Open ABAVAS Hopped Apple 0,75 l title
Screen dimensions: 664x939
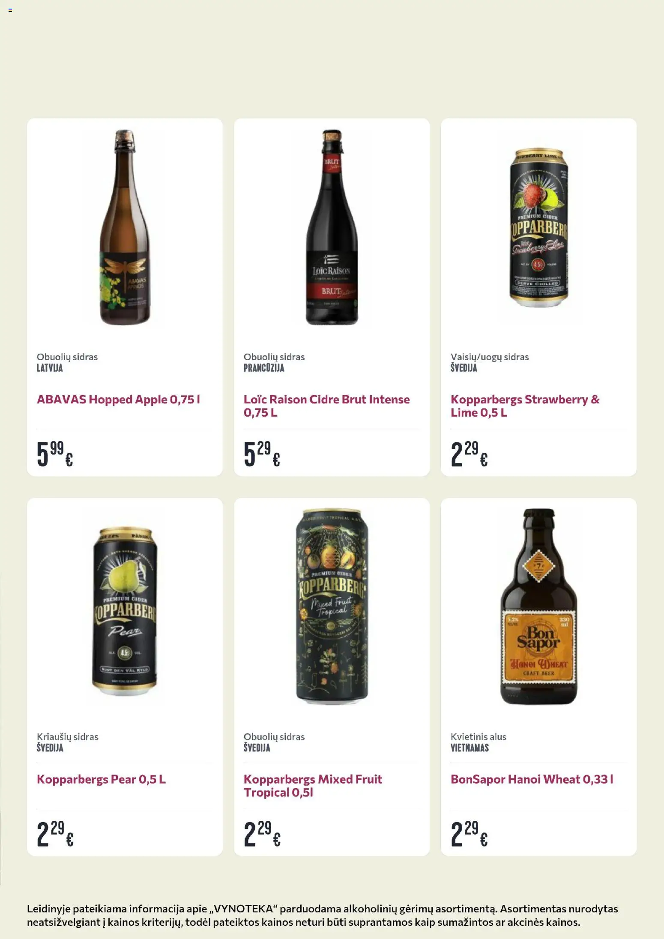118,399
